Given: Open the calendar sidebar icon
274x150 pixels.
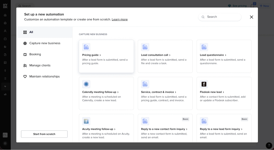Looking at the screenshot, I should [x=5, y=39].
